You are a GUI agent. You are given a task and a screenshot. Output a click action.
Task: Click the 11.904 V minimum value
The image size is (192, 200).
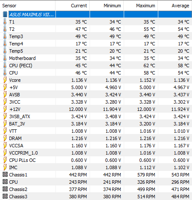[x=112, y=109]
